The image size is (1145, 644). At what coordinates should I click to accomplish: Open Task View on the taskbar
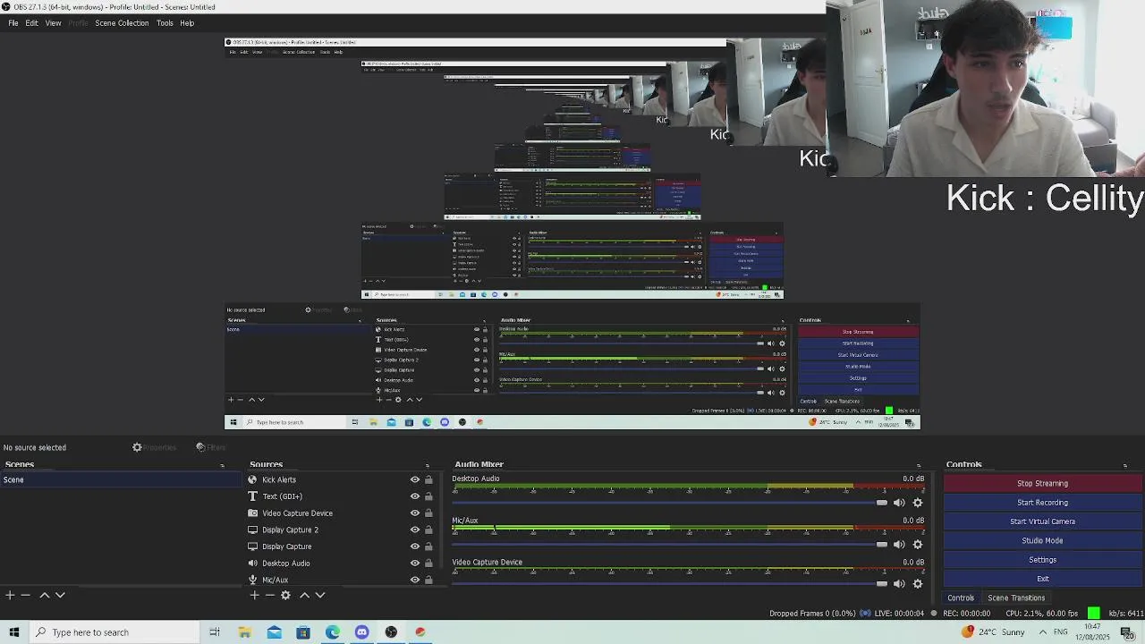pyautogui.click(x=215, y=632)
